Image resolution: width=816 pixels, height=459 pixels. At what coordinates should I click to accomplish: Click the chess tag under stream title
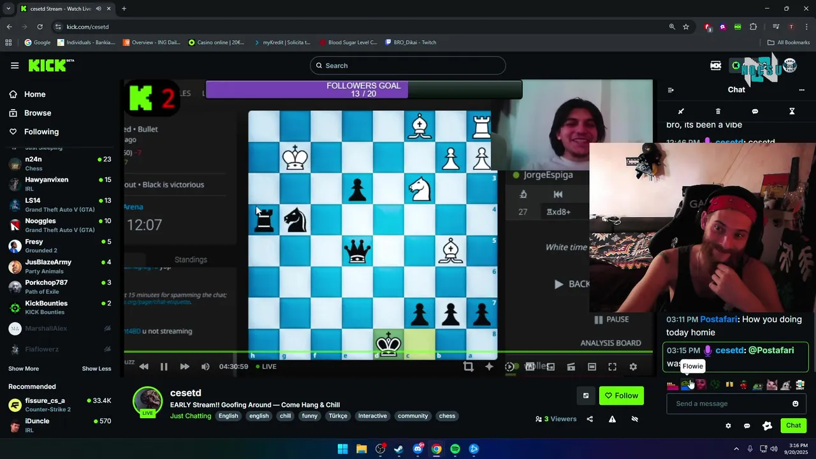point(448,416)
